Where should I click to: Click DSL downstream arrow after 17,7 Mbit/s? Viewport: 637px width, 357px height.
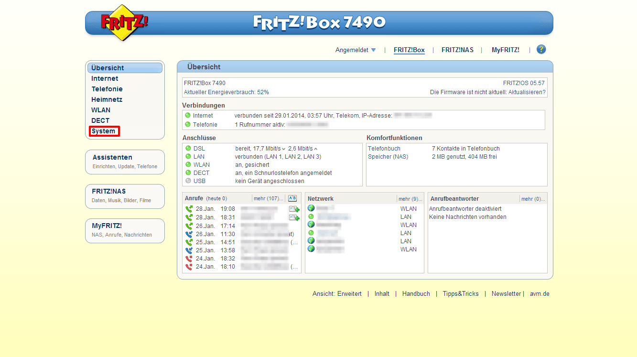click(x=283, y=149)
